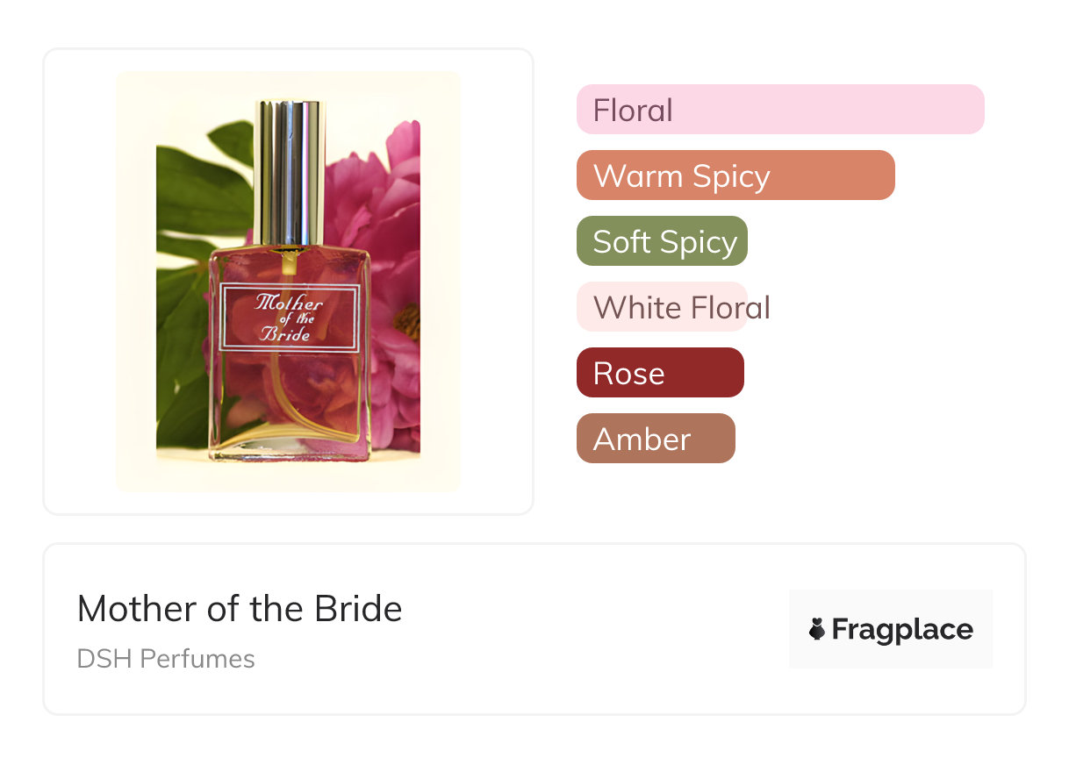Select the Floral accord bar
Screen dimensions: 1069x758
(779, 110)
